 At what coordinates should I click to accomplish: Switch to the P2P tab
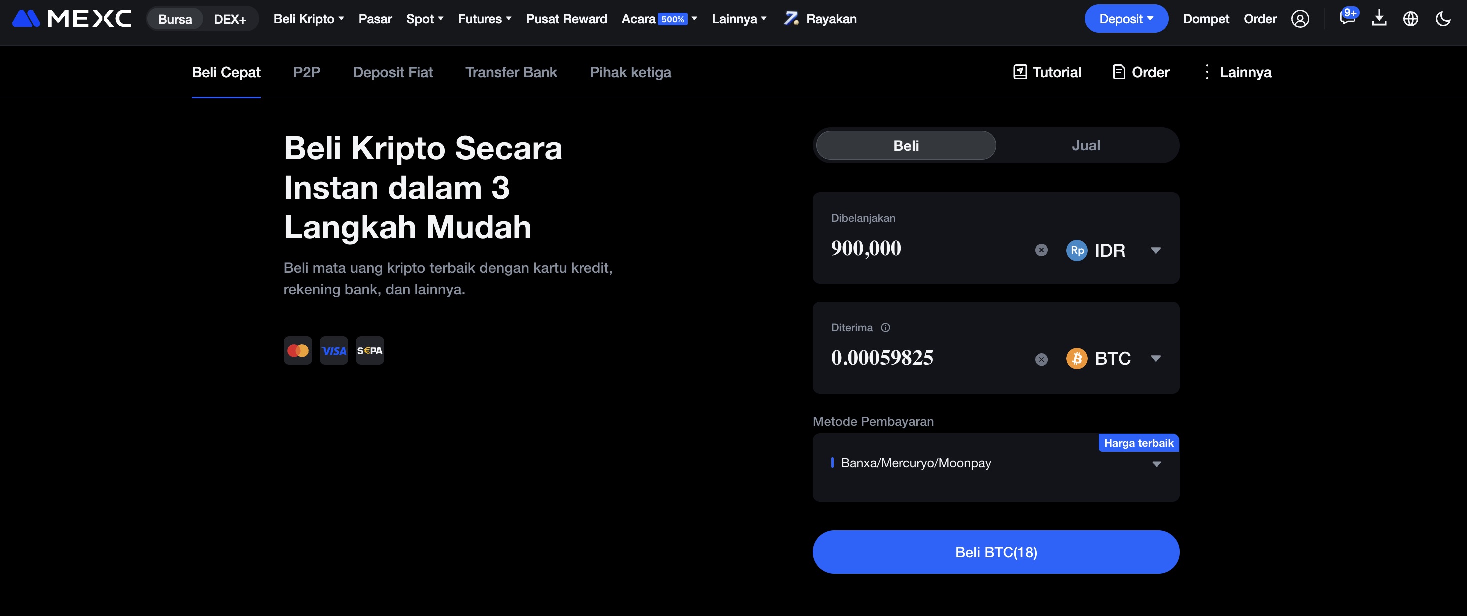point(307,72)
